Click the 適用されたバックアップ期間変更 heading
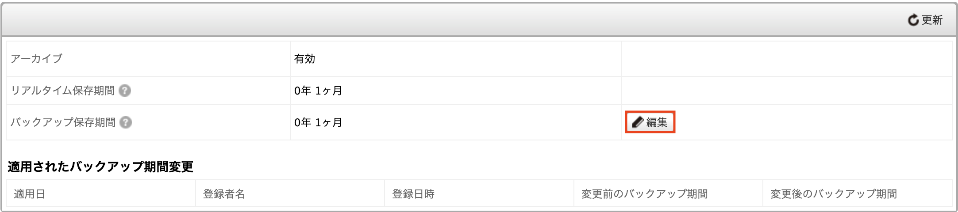Viewport: 958px width, 212px height. (100, 167)
